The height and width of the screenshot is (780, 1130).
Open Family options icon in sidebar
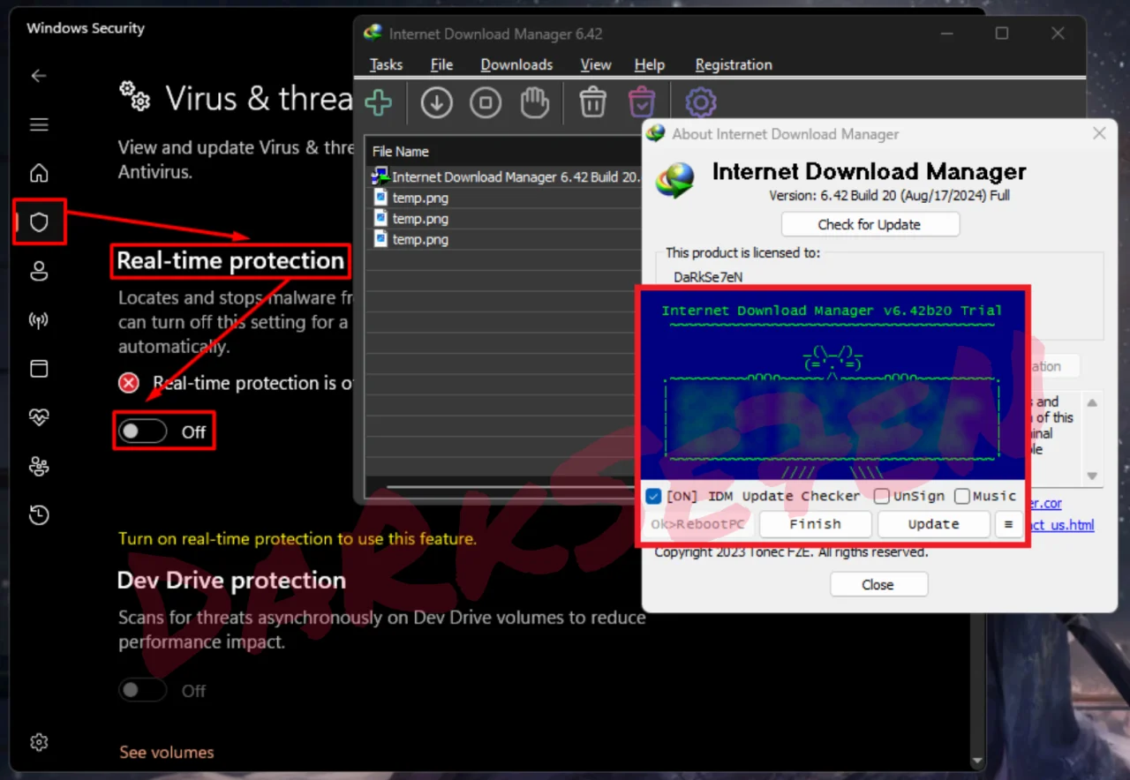(x=39, y=466)
